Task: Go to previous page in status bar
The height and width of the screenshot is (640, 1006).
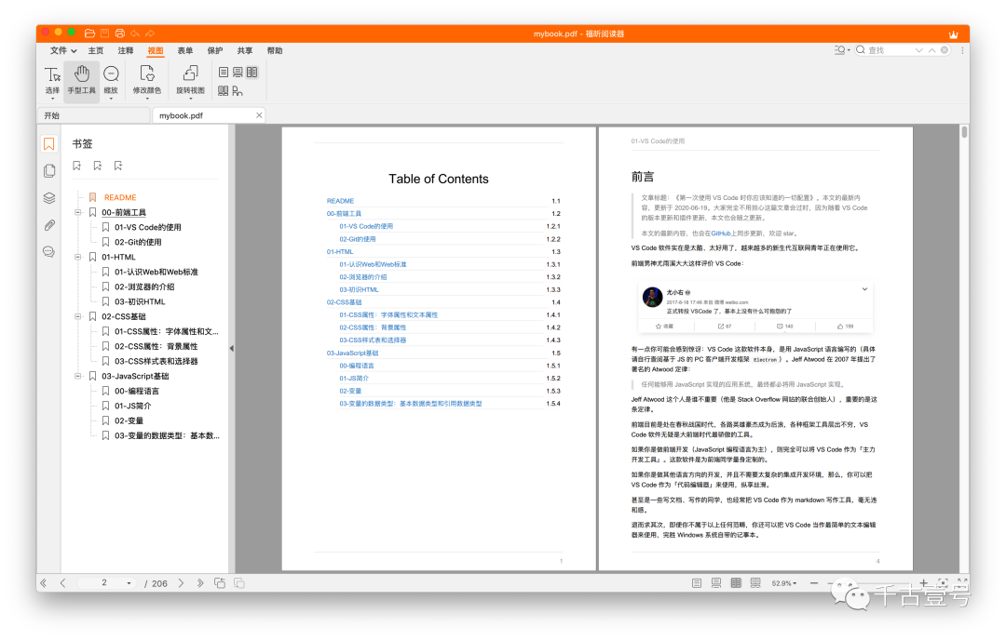Action: click(63, 583)
